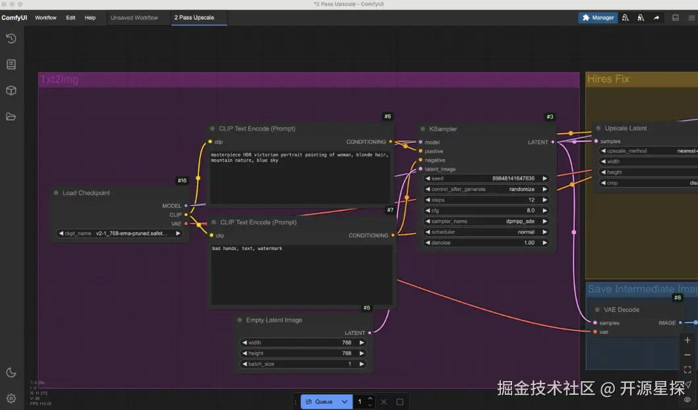Open the workflows folder sidebar icon
Image resolution: width=698 pixels, height=410 pixels.
pyautogui.click(x=11, y=116)
